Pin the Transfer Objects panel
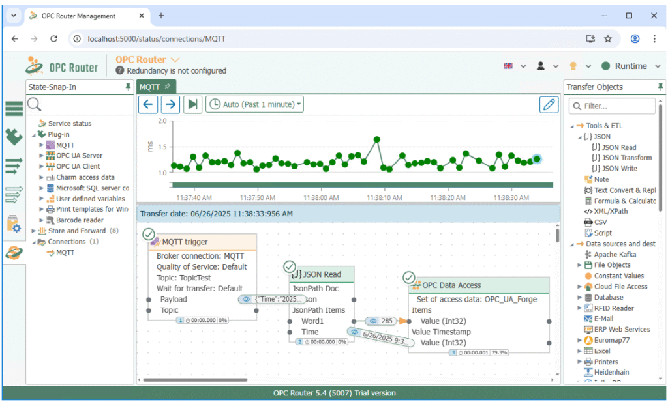 click(660, 87)
